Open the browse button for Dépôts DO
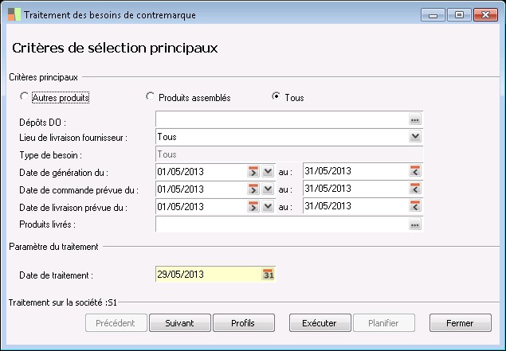Screen dimensions: 506x351 [x=414, y=119]
